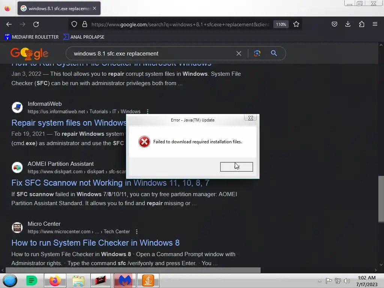Image resolution: width=384 pixels, height=288 pixels.
Task: Go back to previous page
Action: (x=9, y=24)
